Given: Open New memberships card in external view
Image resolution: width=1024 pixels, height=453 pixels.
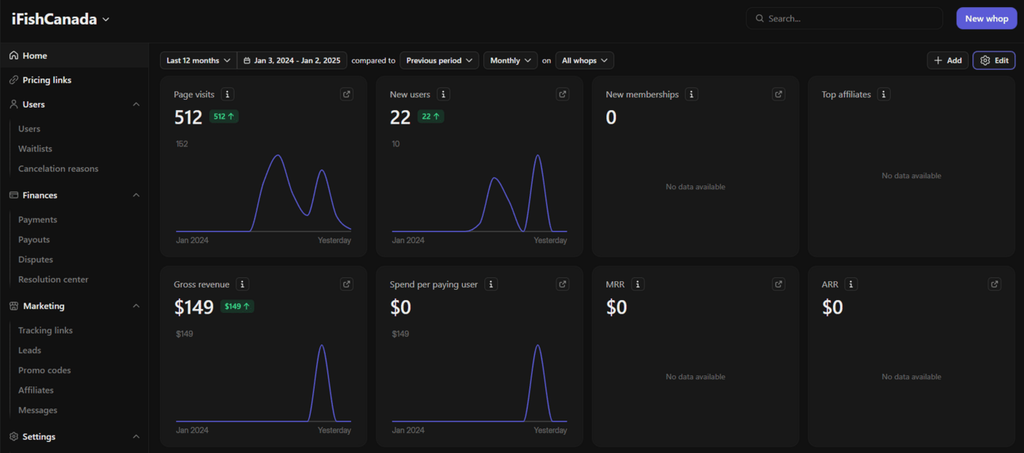Looking at the screenshot, I should (x=778, y=94).
